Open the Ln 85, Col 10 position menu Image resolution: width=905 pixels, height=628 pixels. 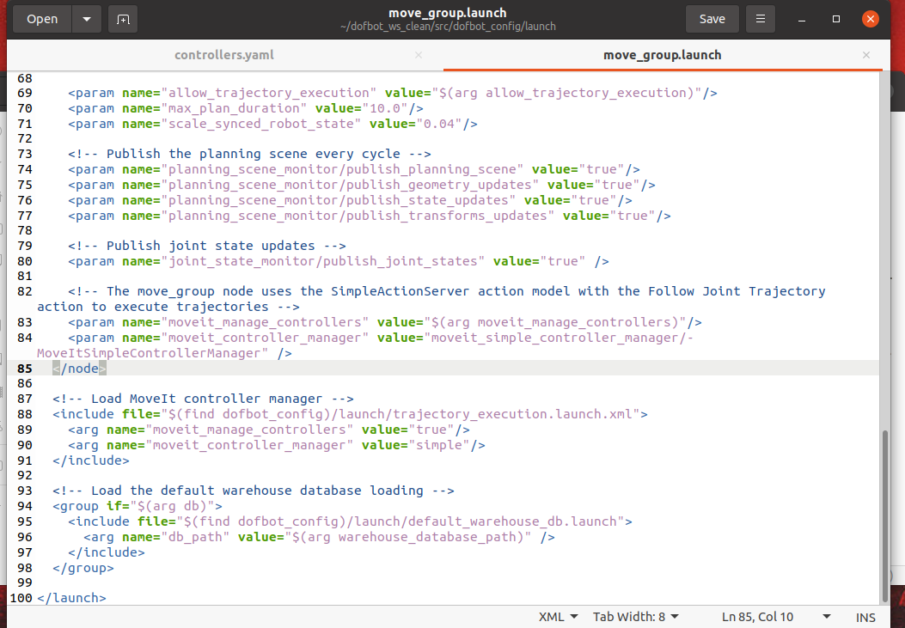click(x=776, y=617)
